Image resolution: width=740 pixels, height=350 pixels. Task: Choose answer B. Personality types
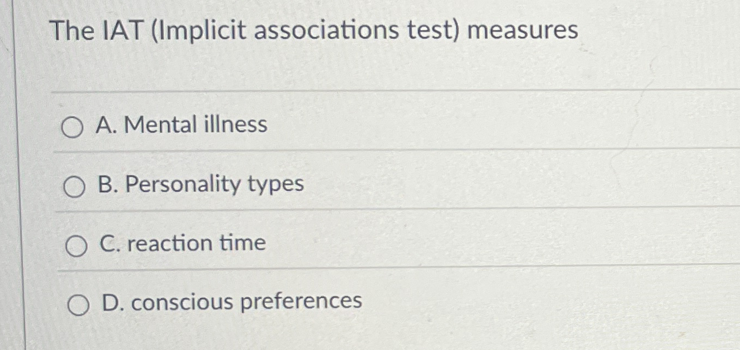pos(200,186)
